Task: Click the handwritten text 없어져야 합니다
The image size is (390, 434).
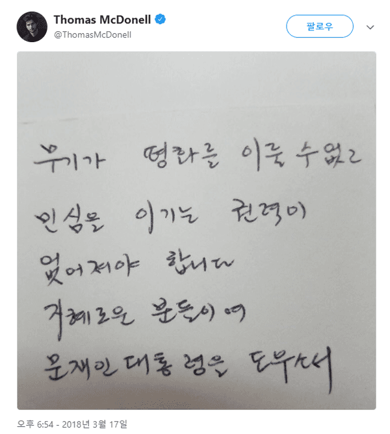Action: [136, 267]
